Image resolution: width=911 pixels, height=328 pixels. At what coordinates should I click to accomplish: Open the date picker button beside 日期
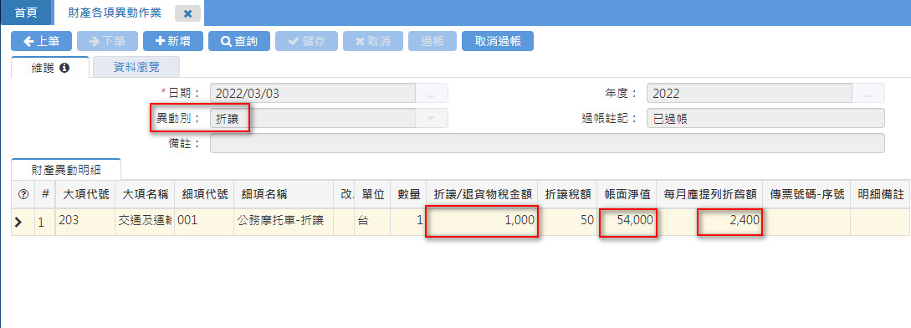pos(432,94)
